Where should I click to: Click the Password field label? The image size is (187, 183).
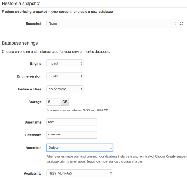(33, 135)
